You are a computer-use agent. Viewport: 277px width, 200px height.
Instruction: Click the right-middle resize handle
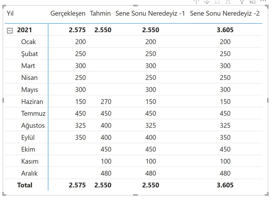(x=268, y=100)
